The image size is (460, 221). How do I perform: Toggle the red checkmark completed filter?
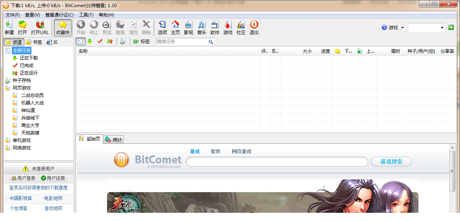tap(100, 42)
